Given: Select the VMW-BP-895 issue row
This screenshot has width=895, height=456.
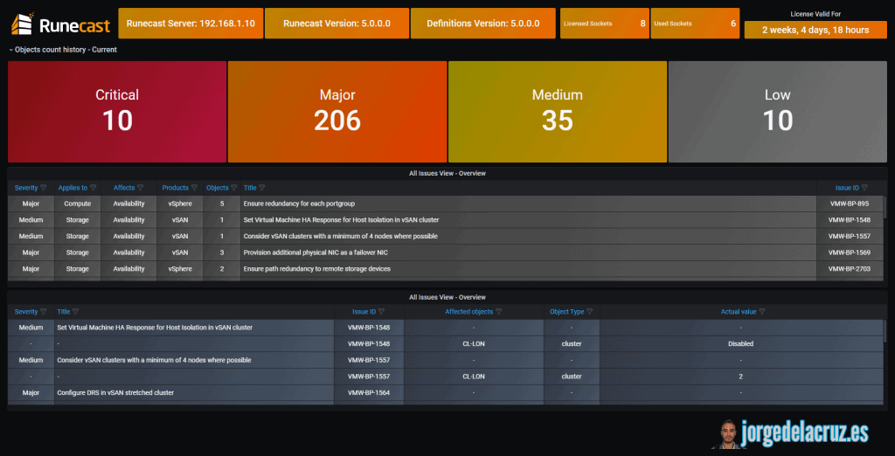Looking at the screenshot, I should tap(445, 204).
